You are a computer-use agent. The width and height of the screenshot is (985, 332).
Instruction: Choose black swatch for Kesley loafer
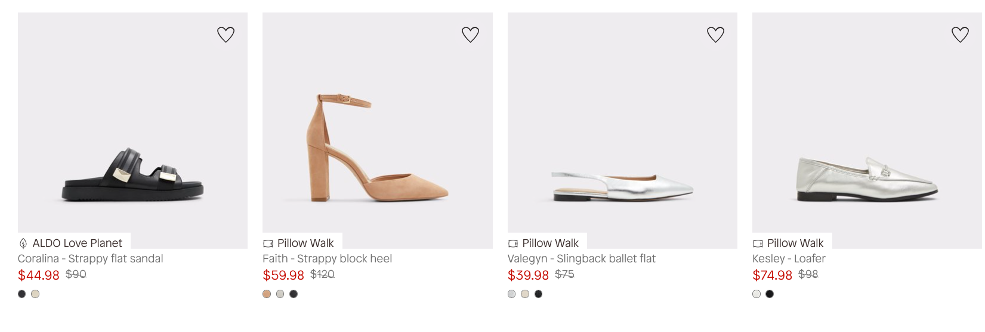point(770,294)
